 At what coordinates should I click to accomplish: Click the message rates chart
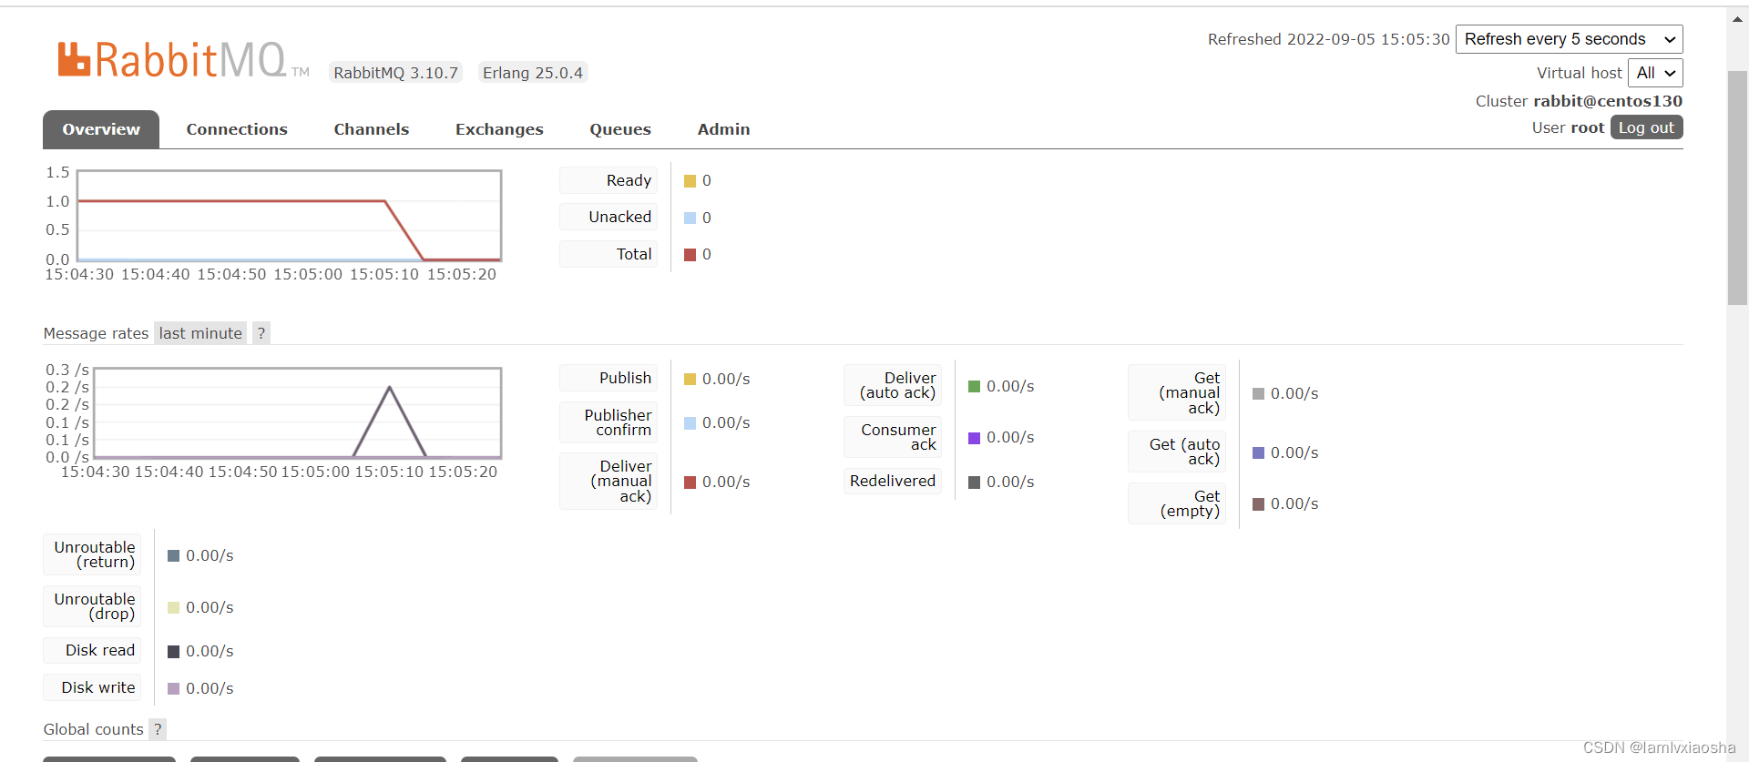tap(298, 413)
